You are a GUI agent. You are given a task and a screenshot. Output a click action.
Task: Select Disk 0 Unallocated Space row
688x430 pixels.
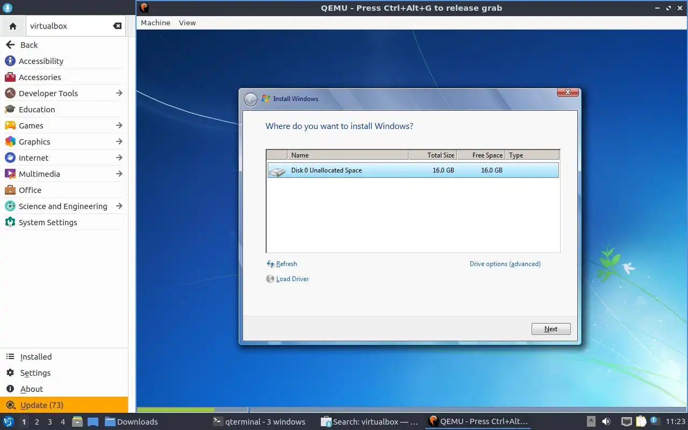[413, 170]
